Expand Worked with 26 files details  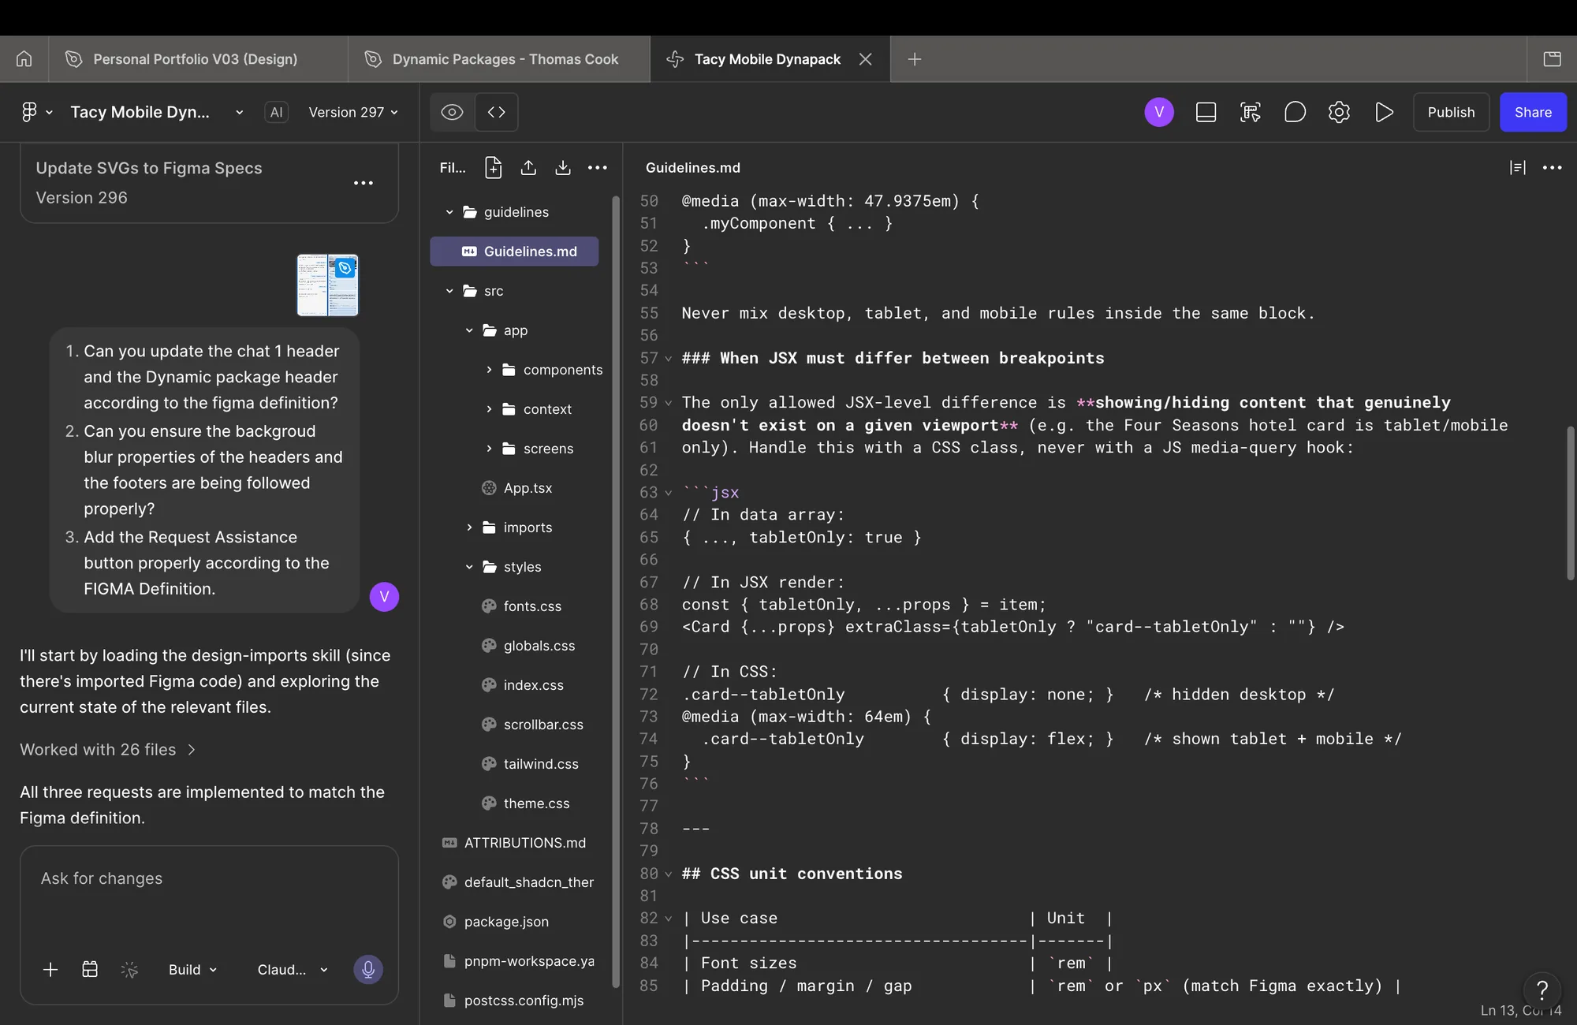[x=107, y=750]
